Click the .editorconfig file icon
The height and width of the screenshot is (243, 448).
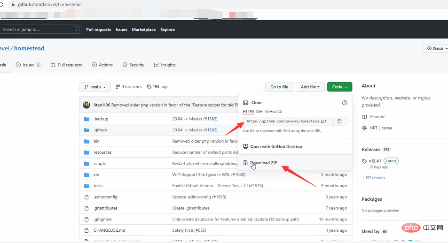pyautogui.click(x=86, y=197)
